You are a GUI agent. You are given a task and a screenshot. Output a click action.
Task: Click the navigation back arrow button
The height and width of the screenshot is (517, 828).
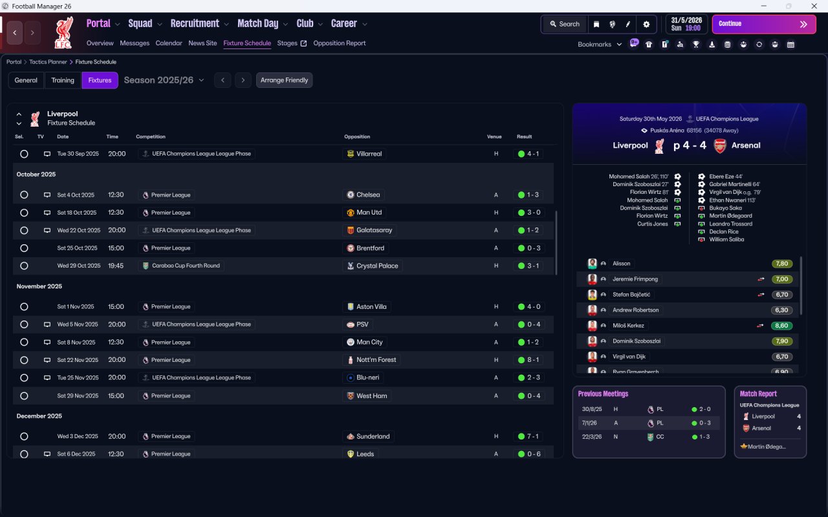(16, 32)
